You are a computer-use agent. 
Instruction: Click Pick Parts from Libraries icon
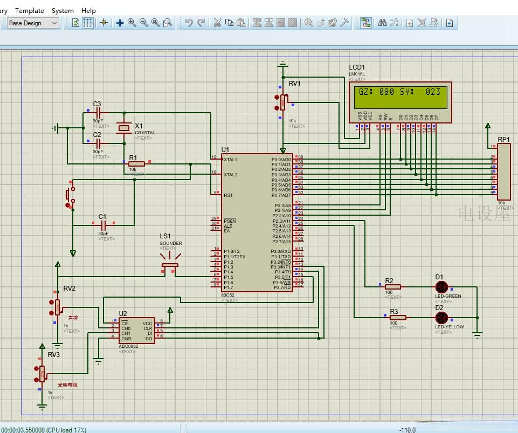tap(308, 23)
